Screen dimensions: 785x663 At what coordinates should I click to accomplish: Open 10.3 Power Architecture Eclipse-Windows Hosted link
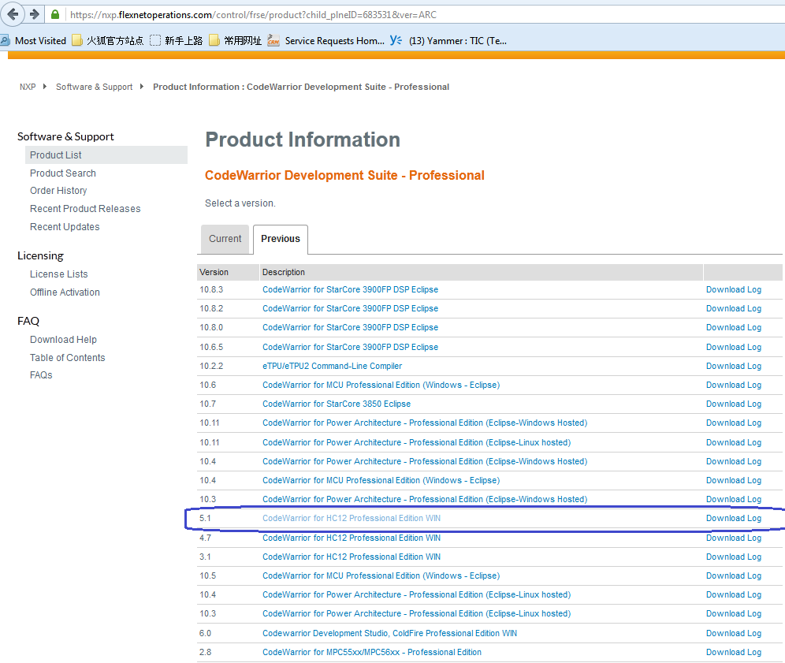(425, 499)
